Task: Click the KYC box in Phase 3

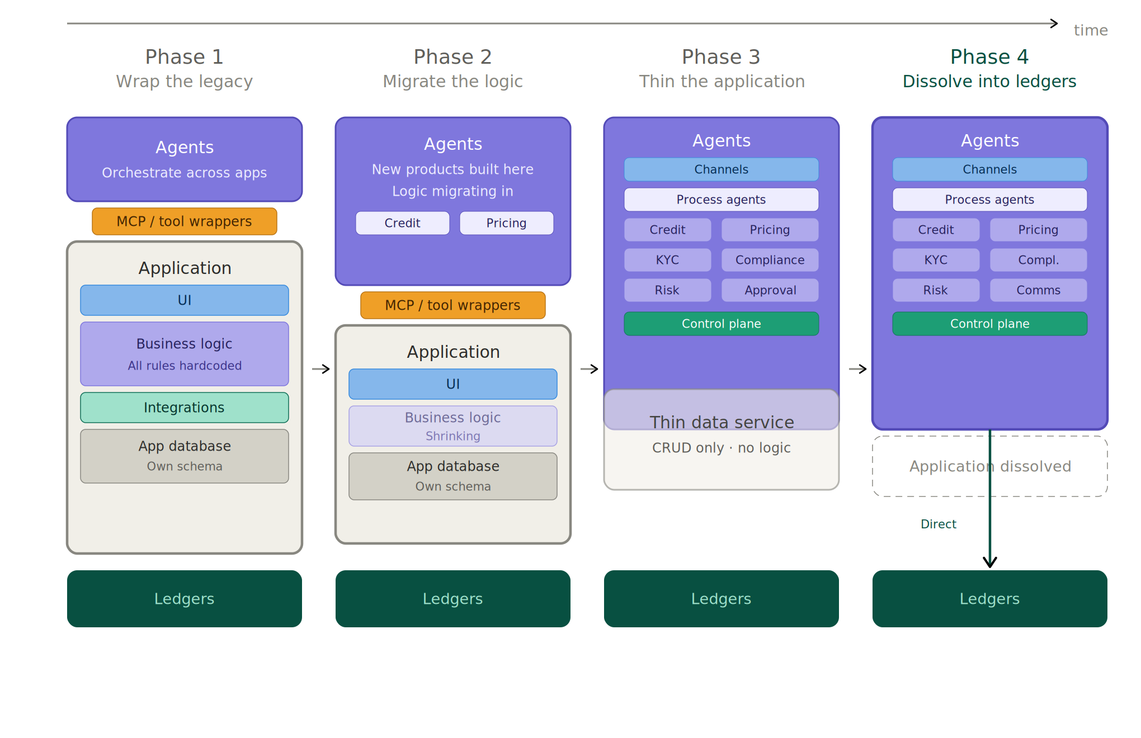Action: [668, 260]
